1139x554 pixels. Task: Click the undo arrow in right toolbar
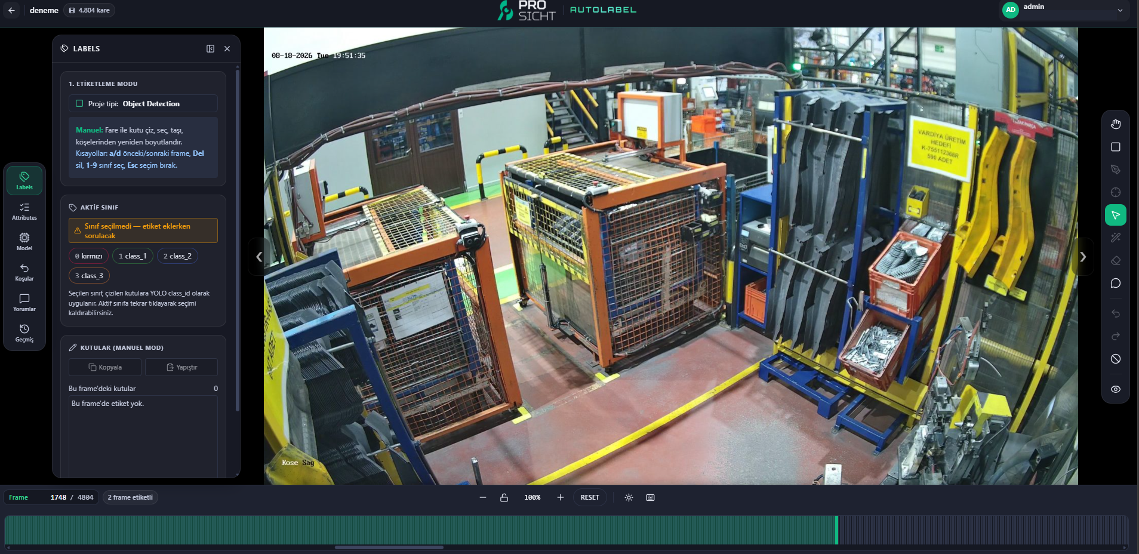[x=1115, y=313]
